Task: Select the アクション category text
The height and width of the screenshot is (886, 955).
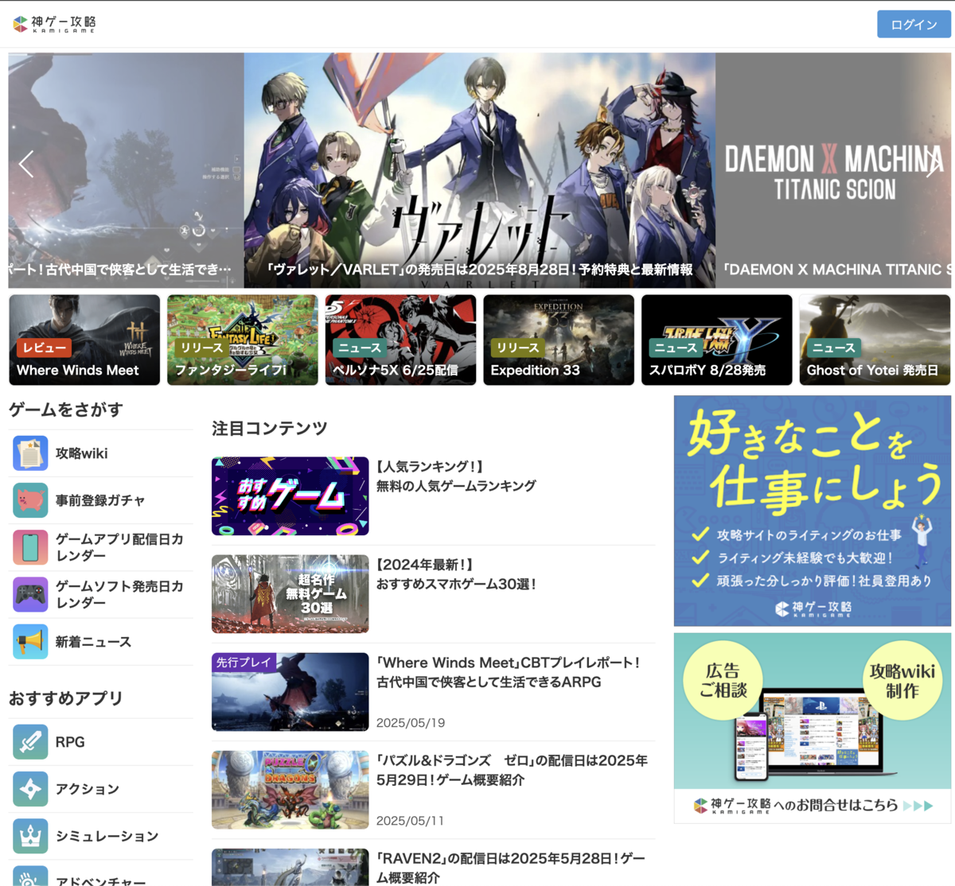Action: (x=88, y=789)
